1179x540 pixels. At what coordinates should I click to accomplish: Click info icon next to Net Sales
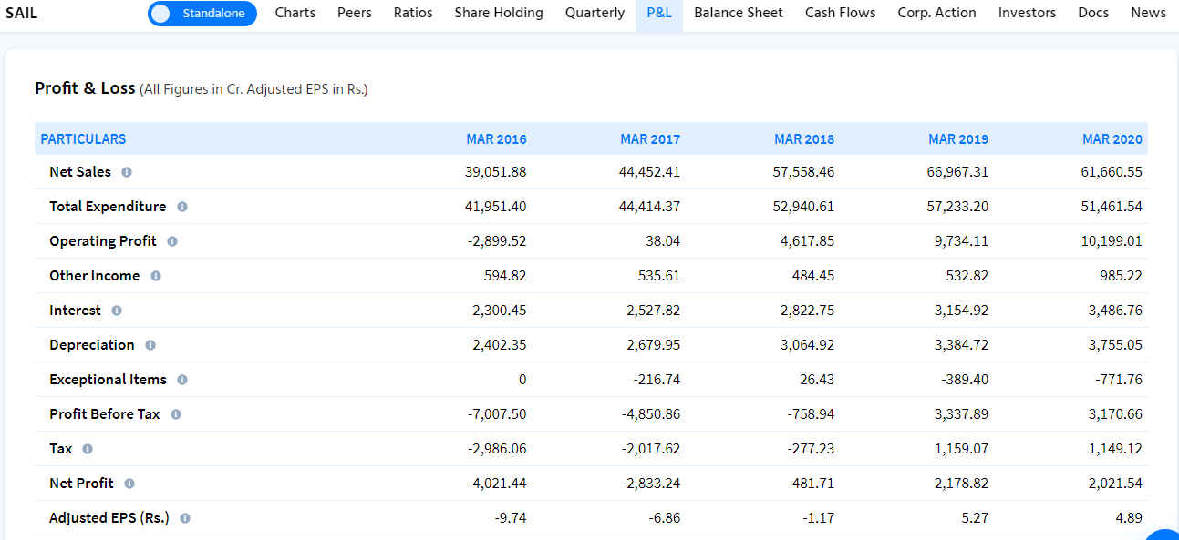tap(127, 172)
